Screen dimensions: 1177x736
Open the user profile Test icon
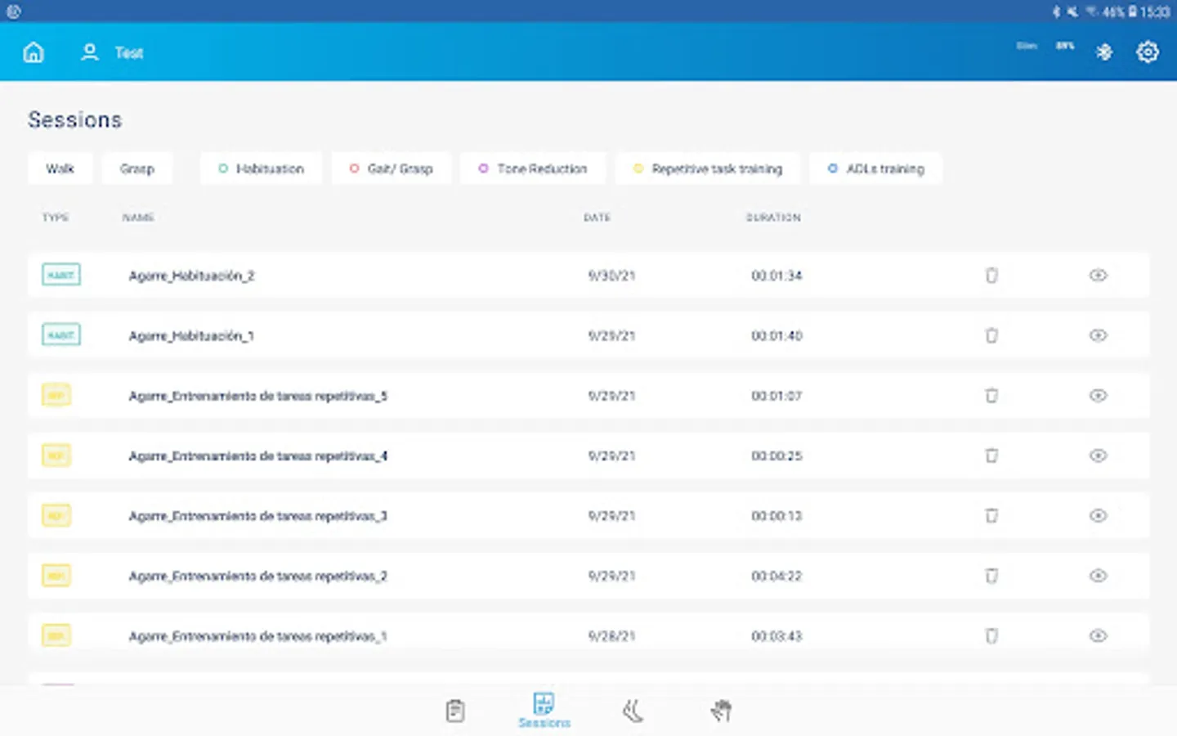click(89, 52)
